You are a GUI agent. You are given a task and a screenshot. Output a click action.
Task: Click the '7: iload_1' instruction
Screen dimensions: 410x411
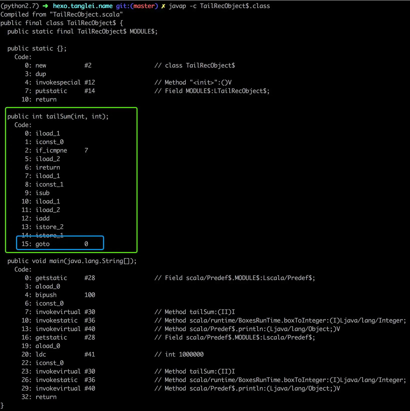[42, 176]
